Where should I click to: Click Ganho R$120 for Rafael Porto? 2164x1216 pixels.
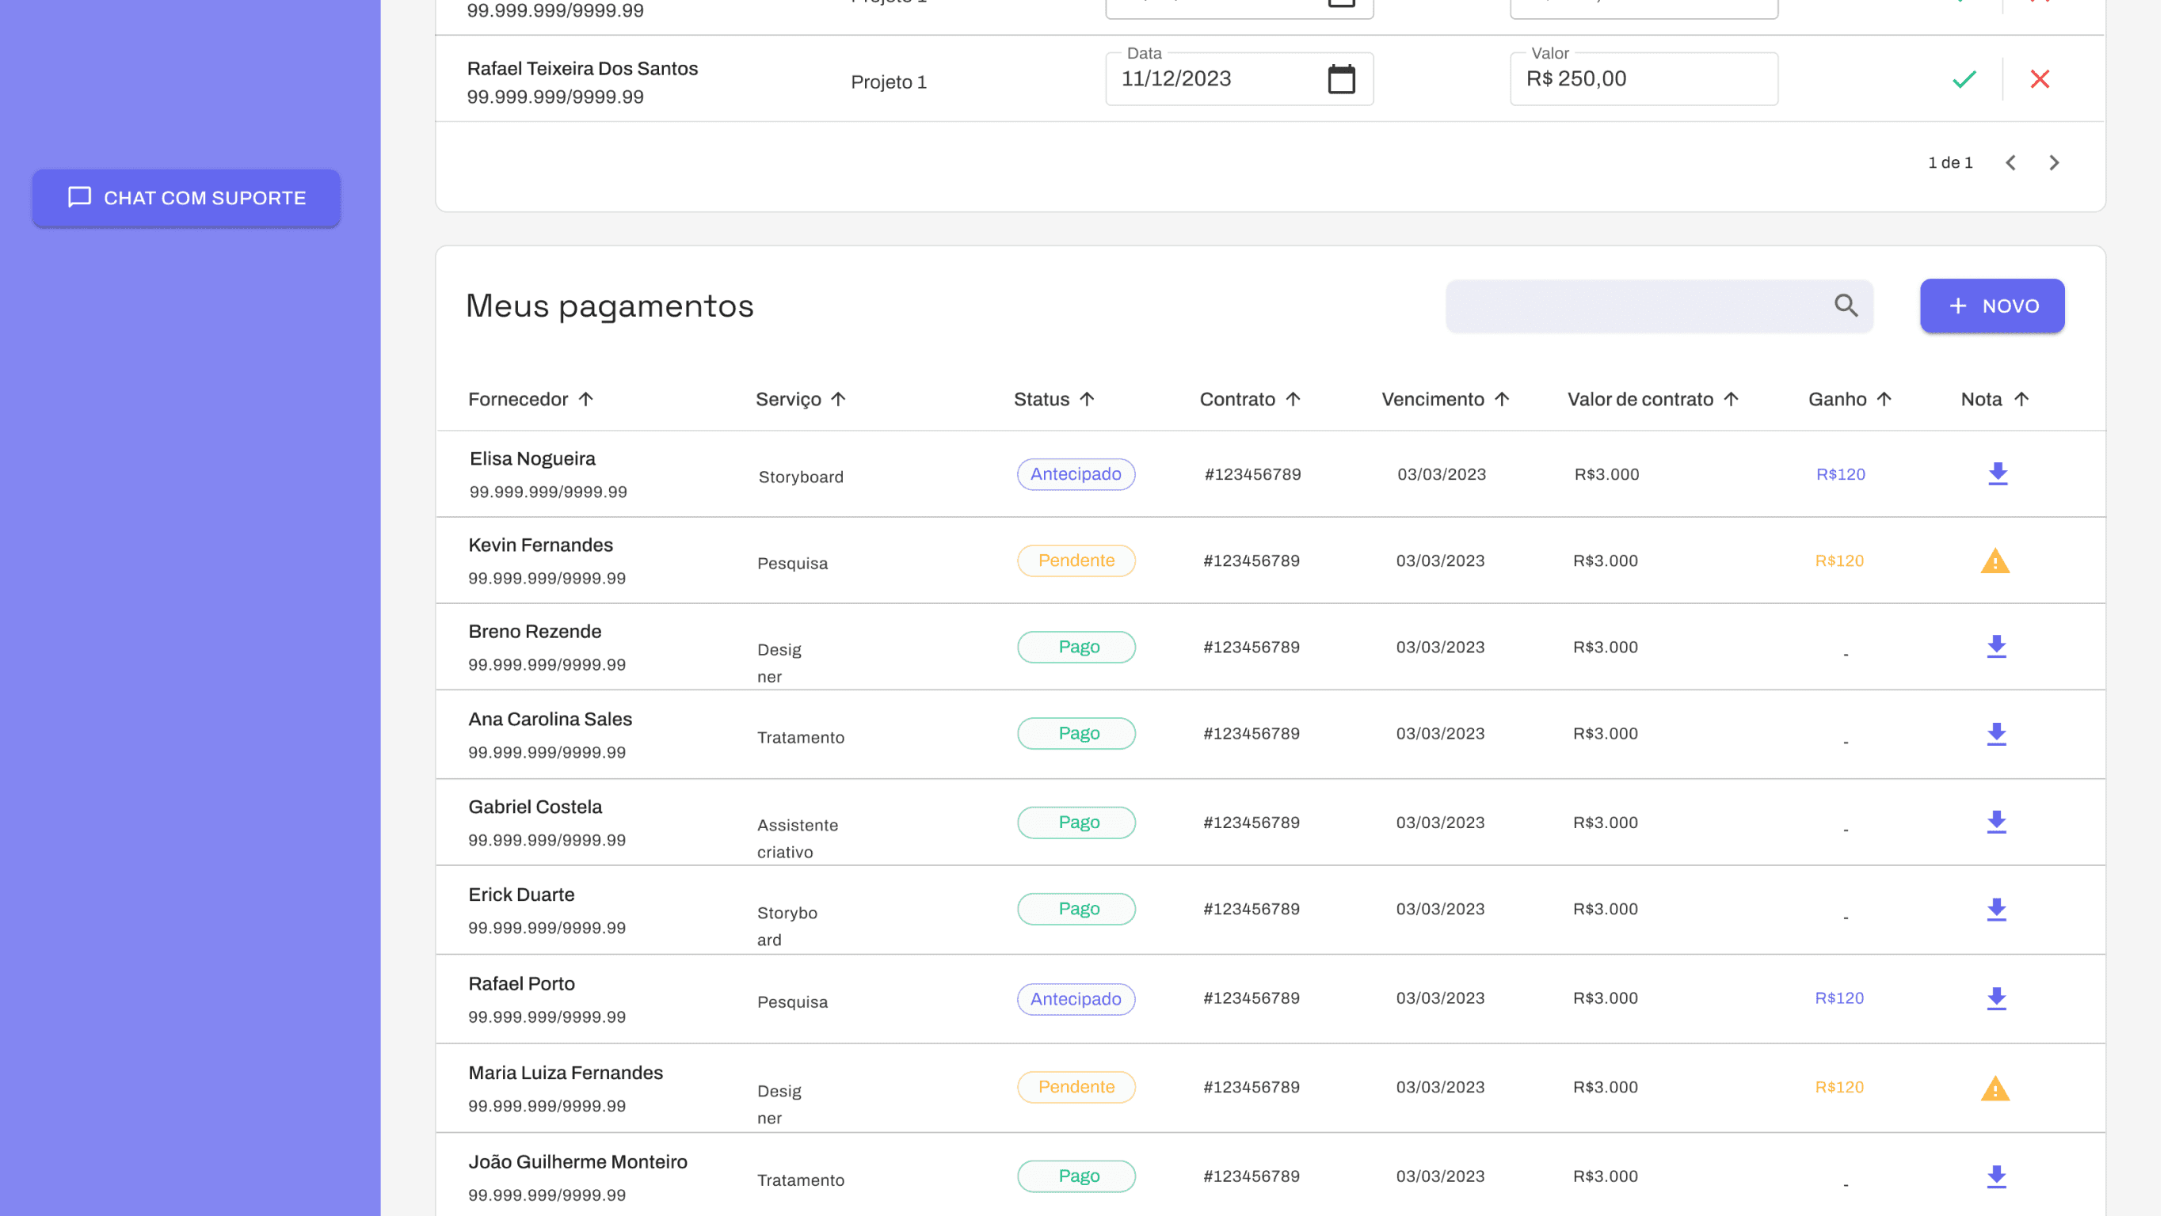tap(1838, 998)
